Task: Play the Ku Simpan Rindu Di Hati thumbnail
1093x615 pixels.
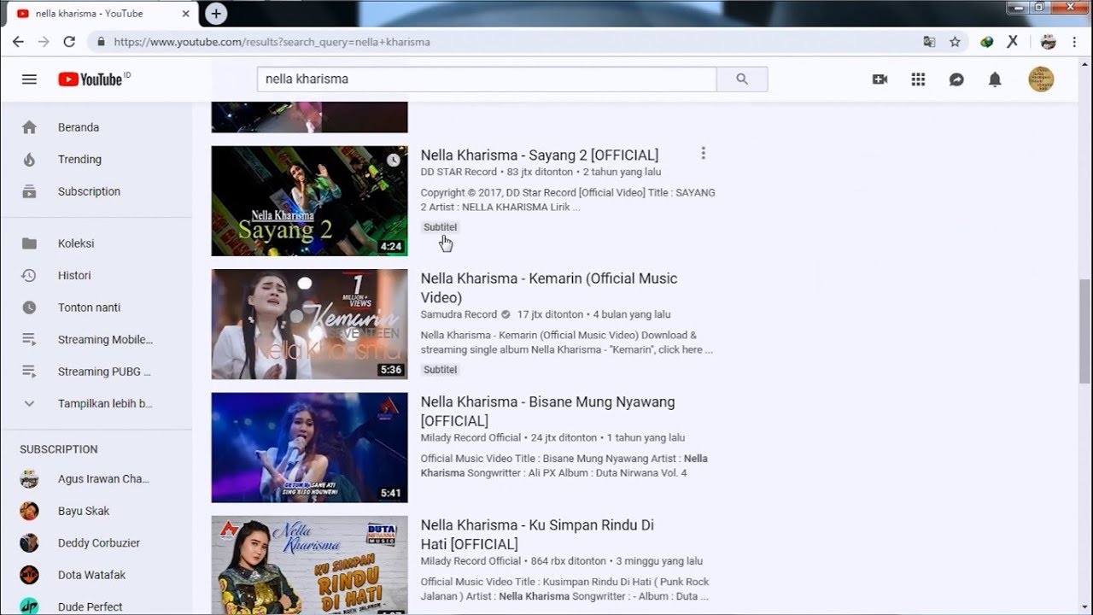Action: coord(309,565)
